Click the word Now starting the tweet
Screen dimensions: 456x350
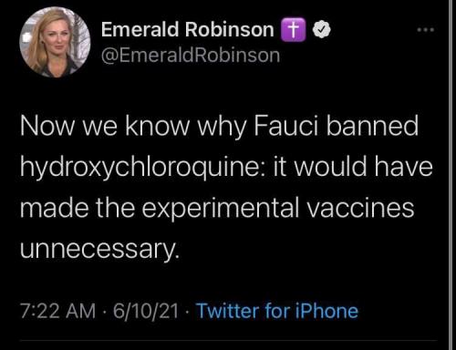[47, 126]
